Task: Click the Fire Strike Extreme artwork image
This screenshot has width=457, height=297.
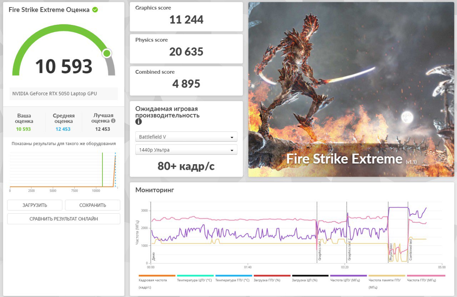Action: pyautogui.click(x=351, y=89)
